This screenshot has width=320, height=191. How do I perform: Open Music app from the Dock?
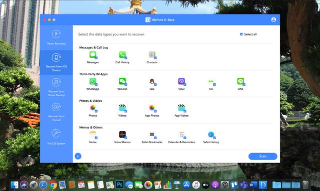(196, 185)
